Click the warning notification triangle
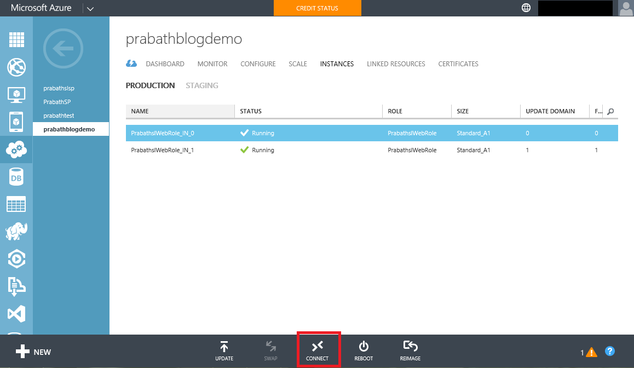 tap(591, 352)
